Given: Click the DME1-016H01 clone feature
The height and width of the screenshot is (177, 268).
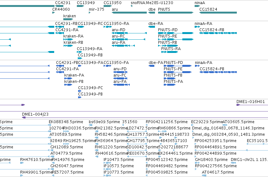Looking at the screenshot, I should (252, 105).
